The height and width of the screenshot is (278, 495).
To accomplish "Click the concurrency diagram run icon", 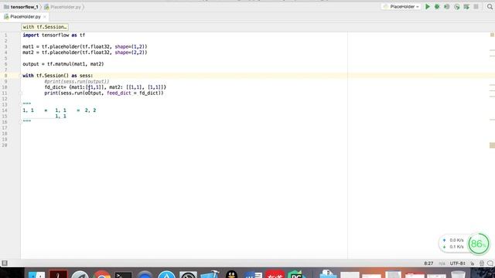I will coord(466,7).
